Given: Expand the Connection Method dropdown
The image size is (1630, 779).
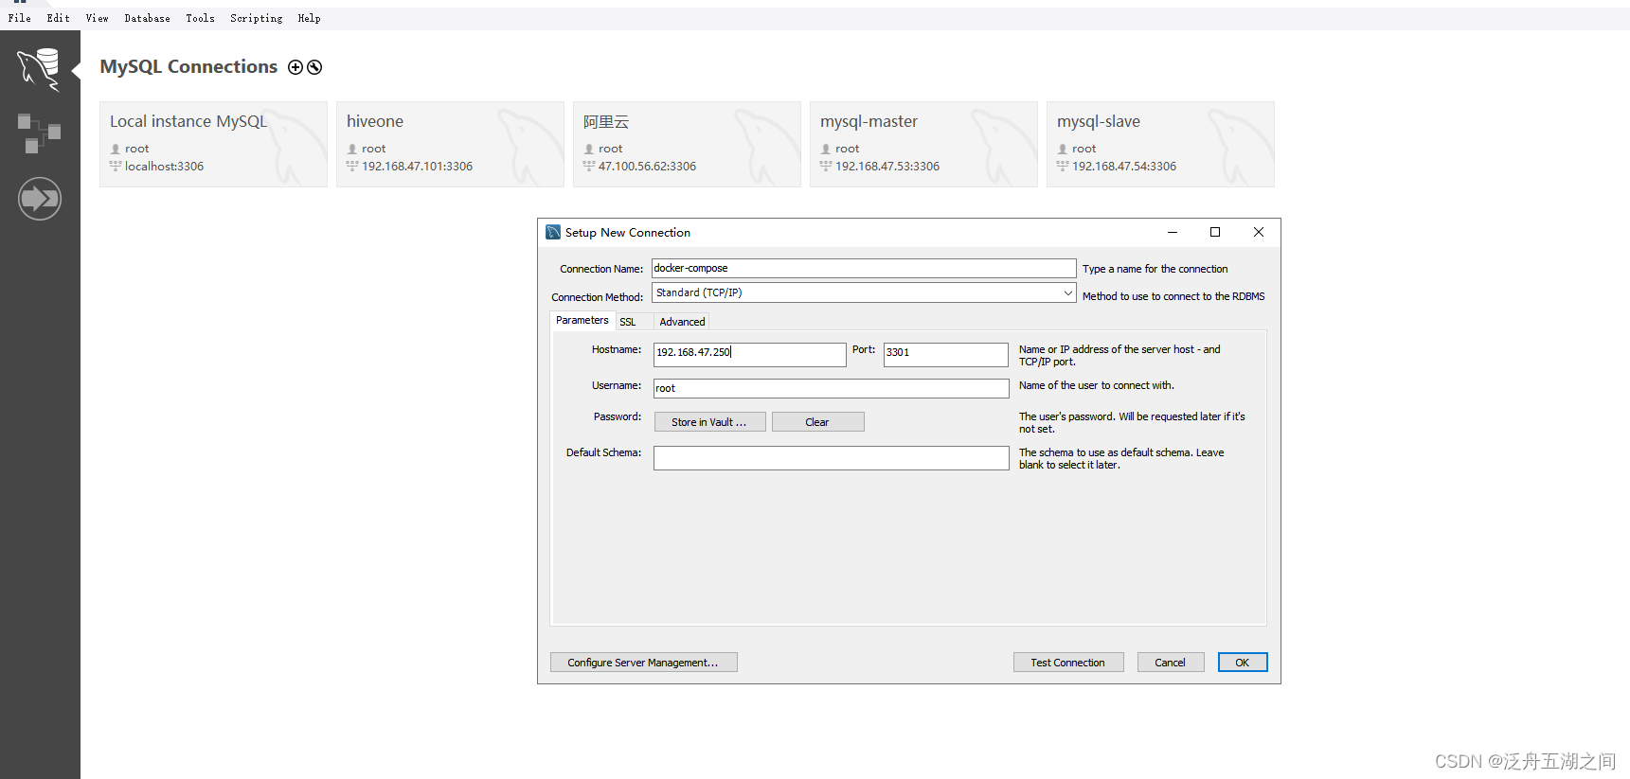Looking at the screenshot, I should tap(1067, 292).
